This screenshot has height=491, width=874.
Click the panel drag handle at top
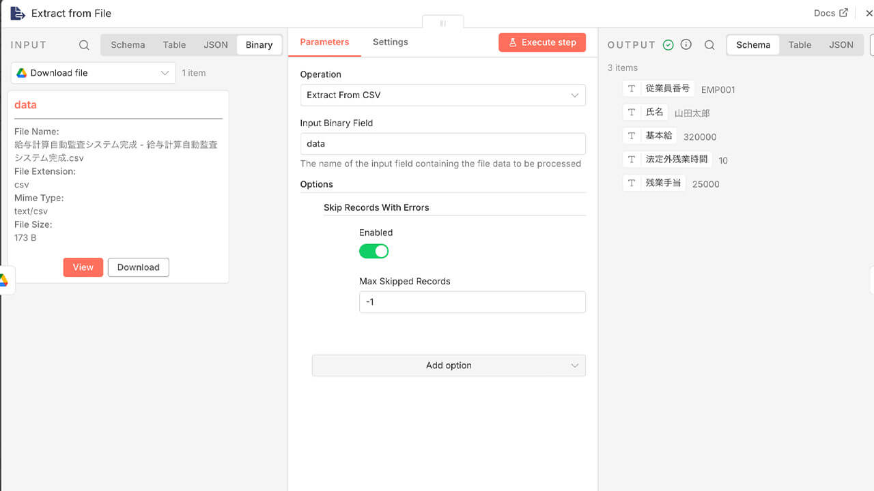442,23
